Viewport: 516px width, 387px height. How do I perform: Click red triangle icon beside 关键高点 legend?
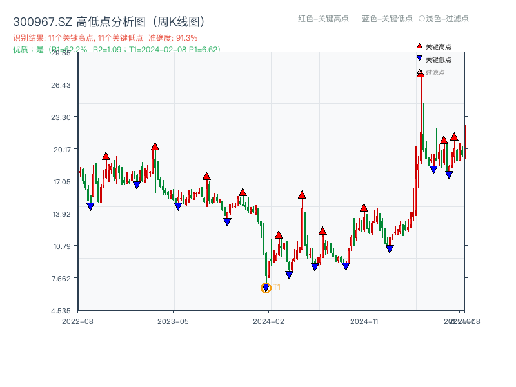point(419,46)
